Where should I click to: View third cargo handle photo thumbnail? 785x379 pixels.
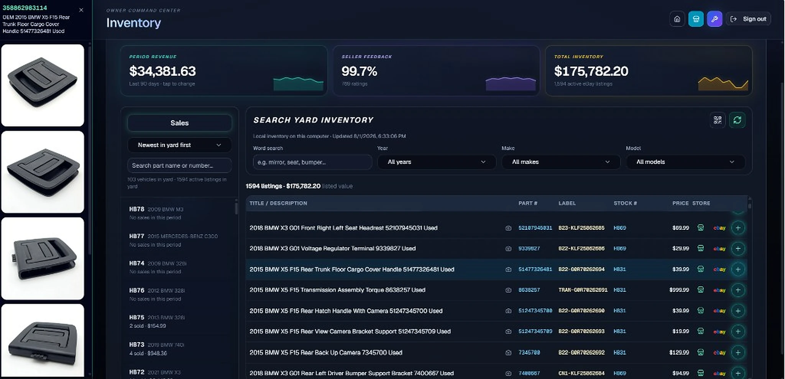[43, 258]
